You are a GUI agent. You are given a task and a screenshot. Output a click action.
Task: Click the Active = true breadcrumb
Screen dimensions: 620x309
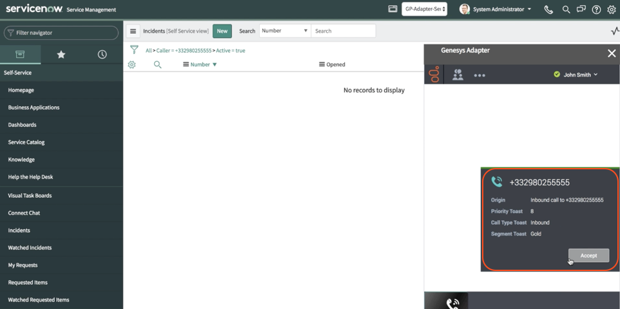231,51
